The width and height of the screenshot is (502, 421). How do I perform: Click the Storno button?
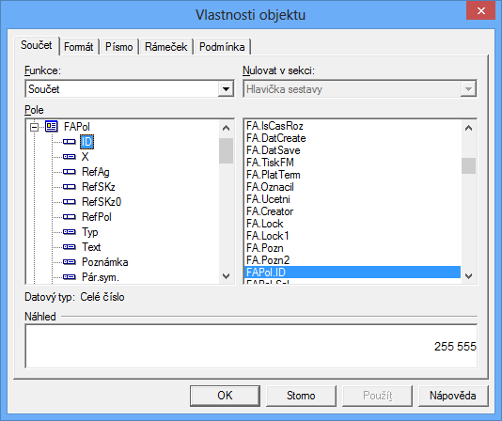[x=301, y=396]
